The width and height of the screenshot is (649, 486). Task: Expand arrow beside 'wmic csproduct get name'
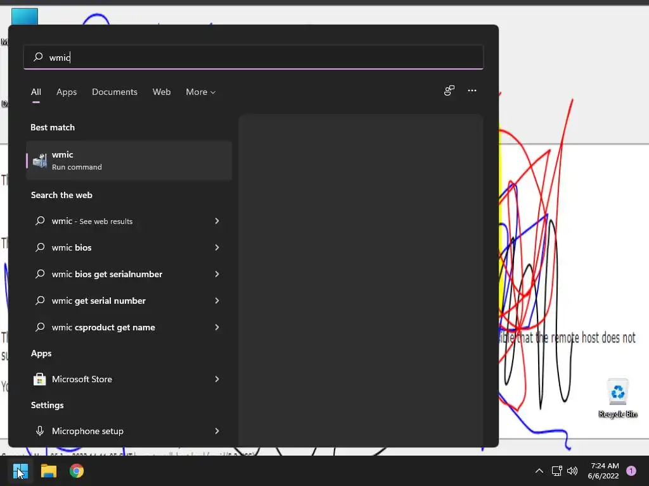click(217, 327)
